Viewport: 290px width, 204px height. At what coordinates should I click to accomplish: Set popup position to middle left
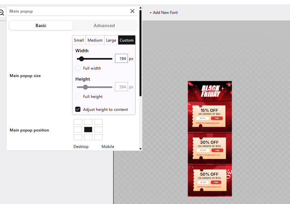[x=78, y=130]
